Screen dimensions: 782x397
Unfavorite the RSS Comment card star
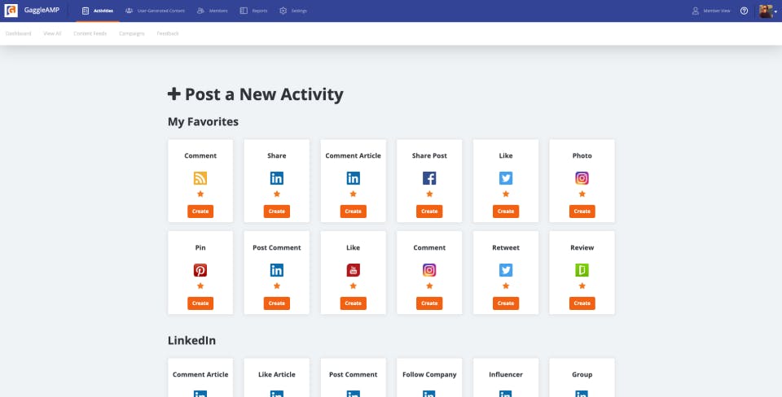[x=200, y=194]
